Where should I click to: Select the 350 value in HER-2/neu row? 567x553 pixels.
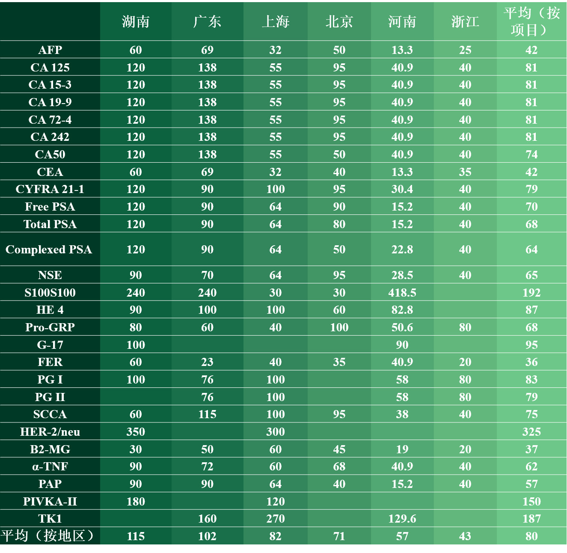136,432
